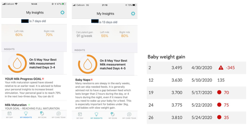This screenshot has width=248, height=129.
Task: Select My Insights tab in left phone
Action: [26, 115]
